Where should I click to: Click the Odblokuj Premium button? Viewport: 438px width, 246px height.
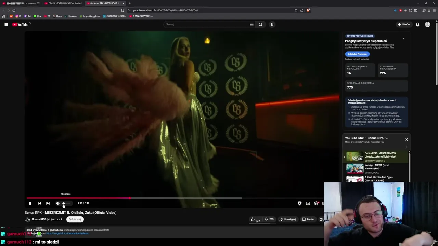click(357, 54)
